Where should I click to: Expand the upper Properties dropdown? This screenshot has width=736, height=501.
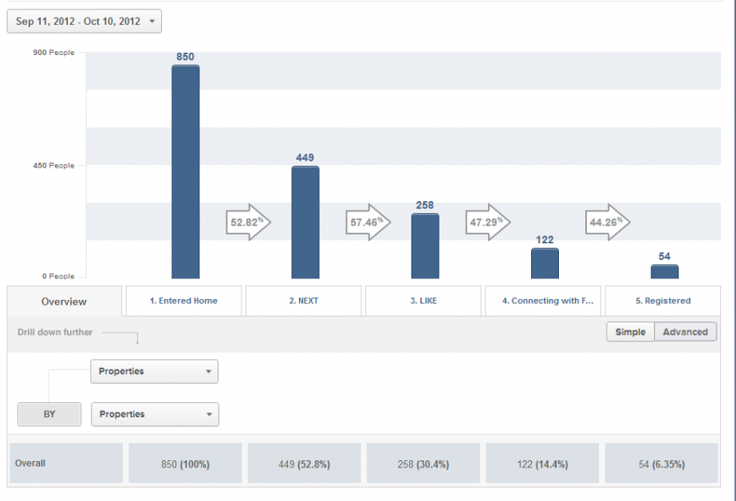pos(155,371)
